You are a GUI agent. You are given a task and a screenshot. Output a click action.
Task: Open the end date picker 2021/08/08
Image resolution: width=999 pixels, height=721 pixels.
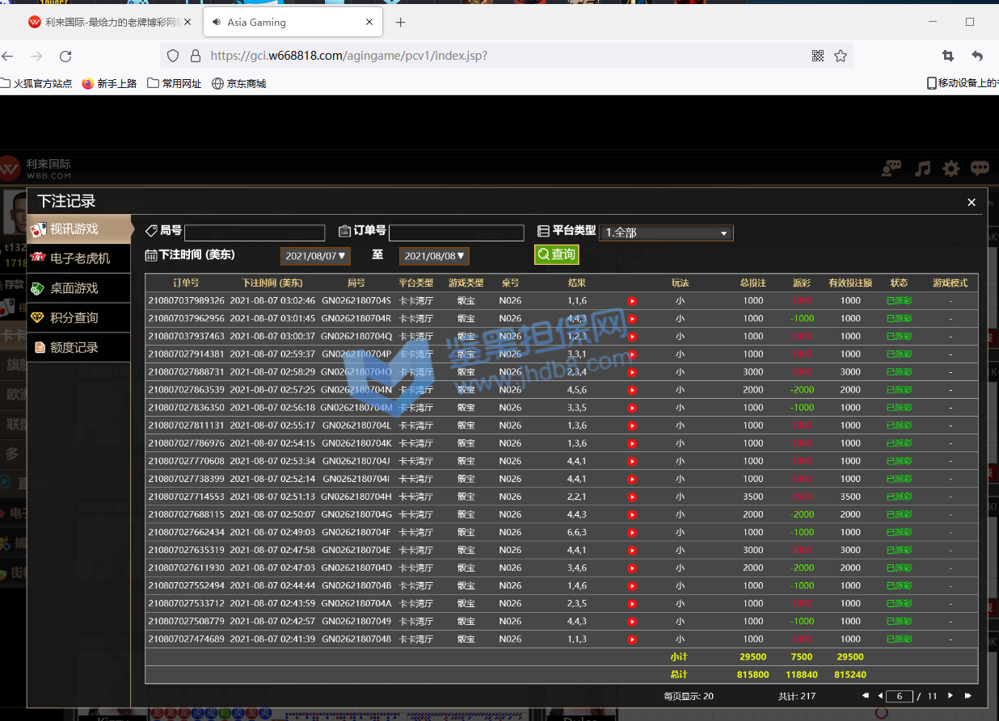click(434, 256)
